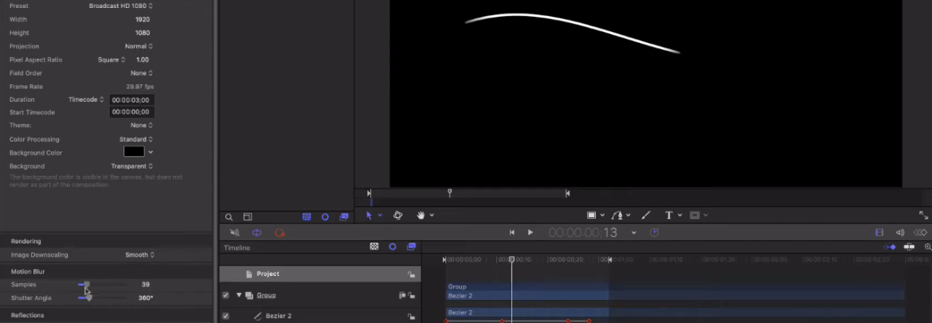Select the Rectangle shape tool
Viewport: 932px width, 323px height.
(591, 216)
